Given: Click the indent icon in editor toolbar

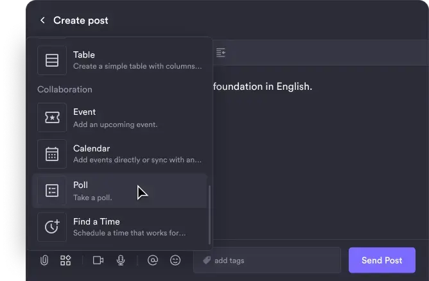Looking at the screenshot, I should tap(221, 53).
